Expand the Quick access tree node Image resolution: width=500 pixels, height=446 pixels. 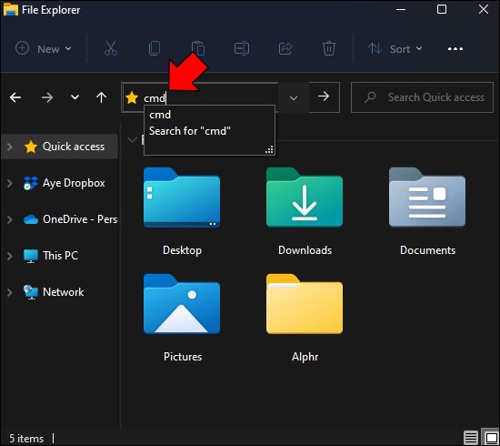point(10,147)
